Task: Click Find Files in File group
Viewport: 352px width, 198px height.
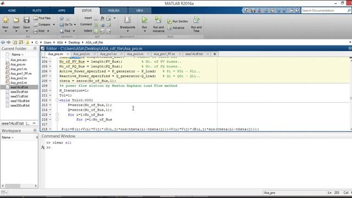Action: [42, 18]
